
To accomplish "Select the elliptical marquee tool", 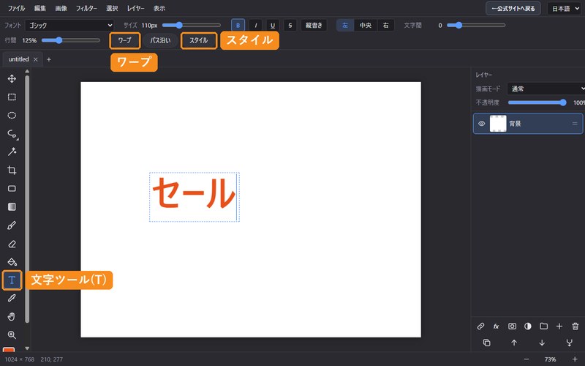I will pos(12,116).
